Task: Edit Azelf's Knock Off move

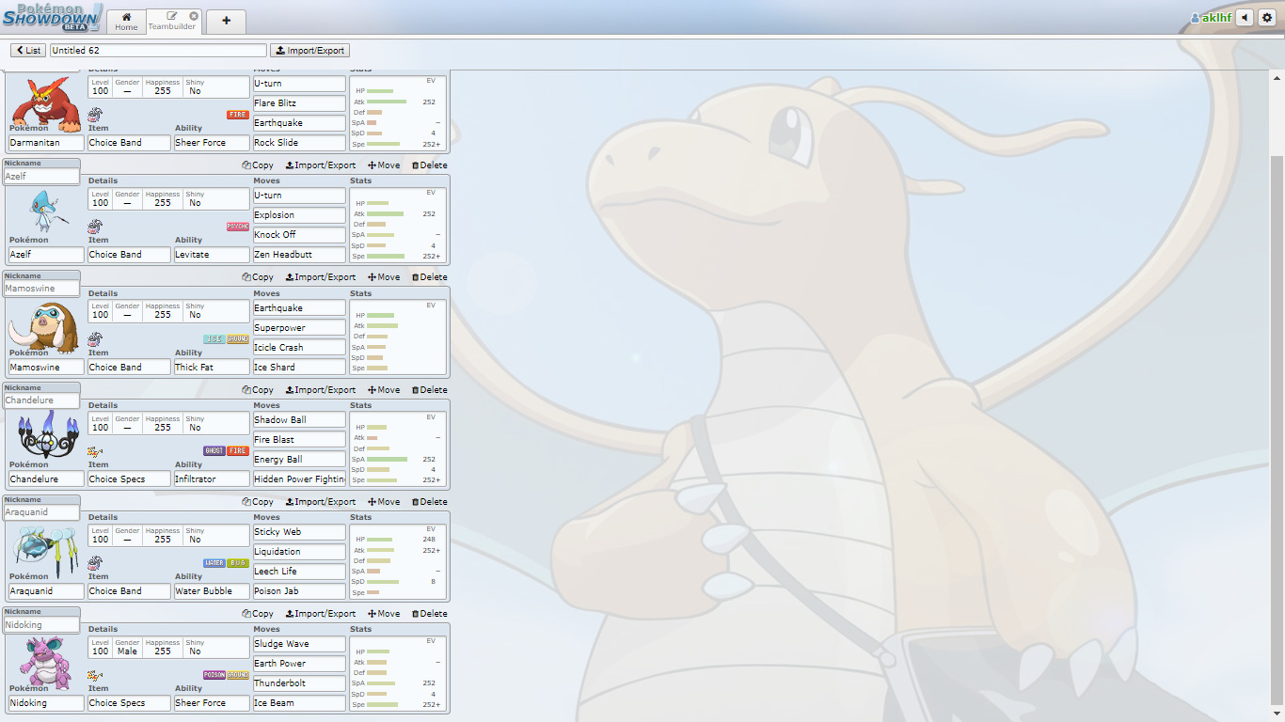Action: pos(299,235)
